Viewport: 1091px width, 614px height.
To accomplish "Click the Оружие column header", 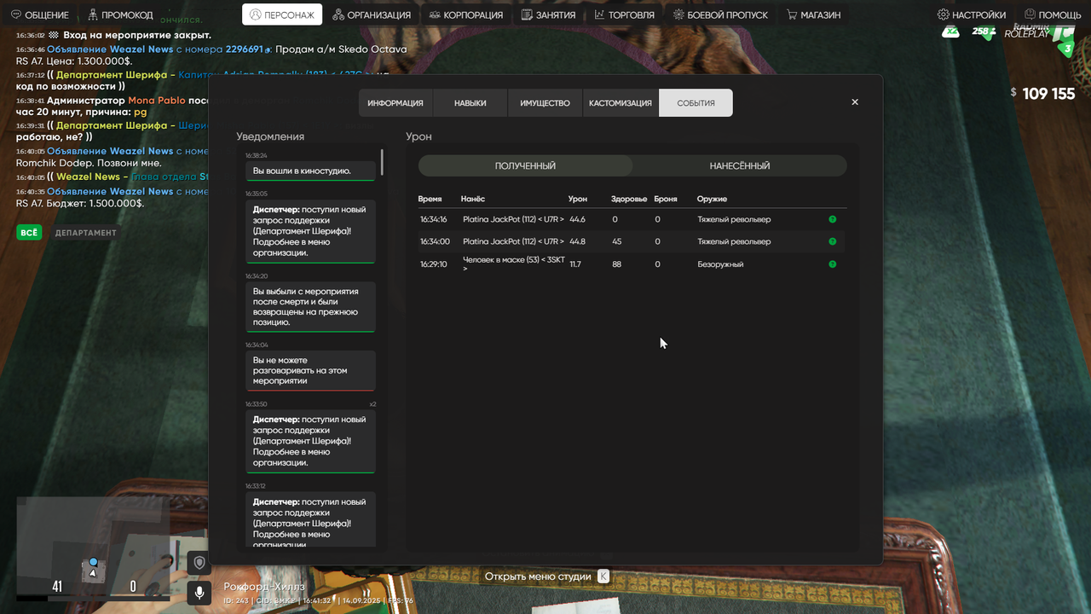I will coord(712,199).
